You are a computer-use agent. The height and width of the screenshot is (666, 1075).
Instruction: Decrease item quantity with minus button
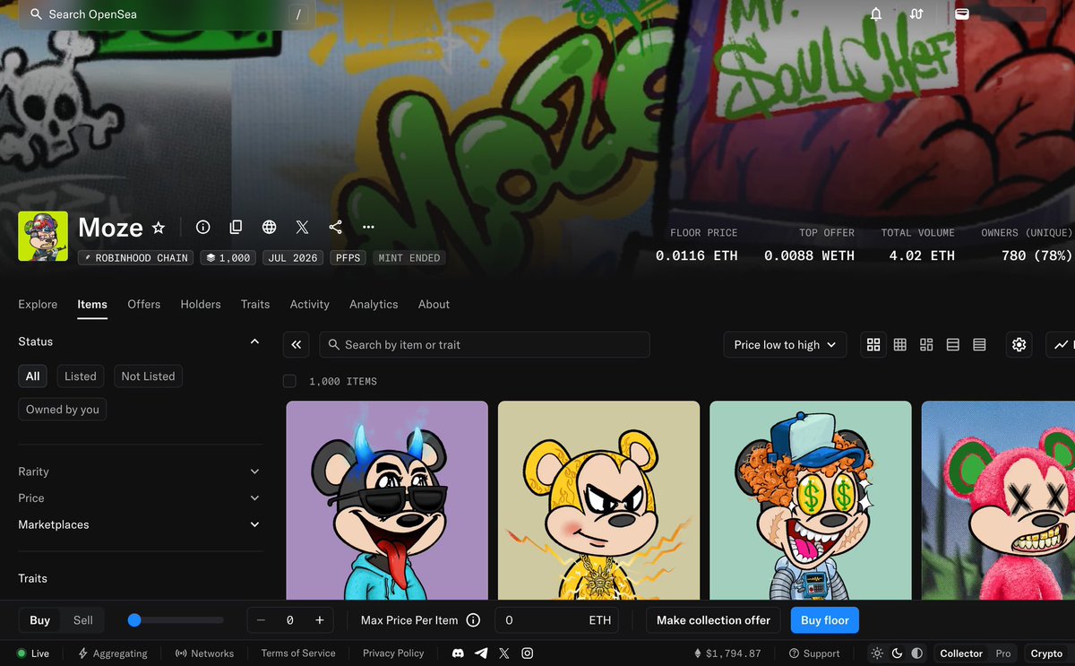coord(261,620)
